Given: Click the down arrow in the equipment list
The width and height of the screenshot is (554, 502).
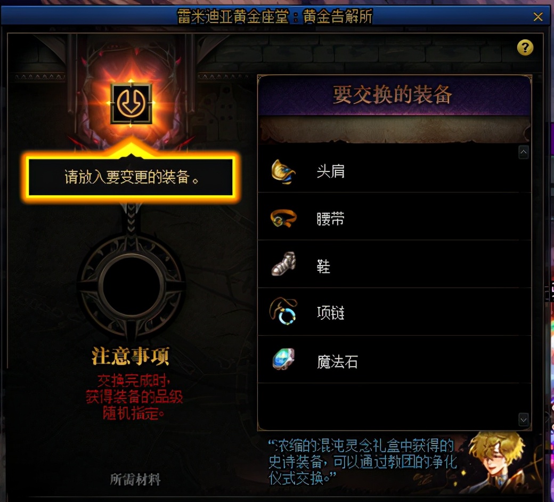Looking at the screenshot, I should click(523, 419).
